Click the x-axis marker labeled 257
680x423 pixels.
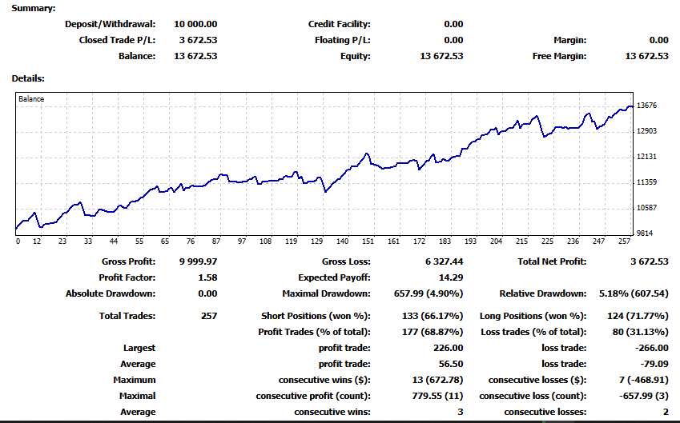[624, 241]
